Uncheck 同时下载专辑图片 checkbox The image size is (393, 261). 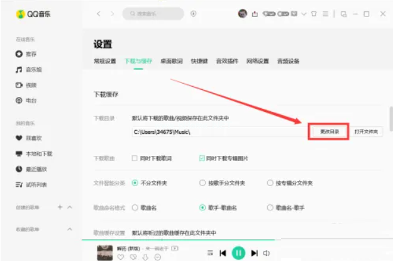[x=202, y=158]
